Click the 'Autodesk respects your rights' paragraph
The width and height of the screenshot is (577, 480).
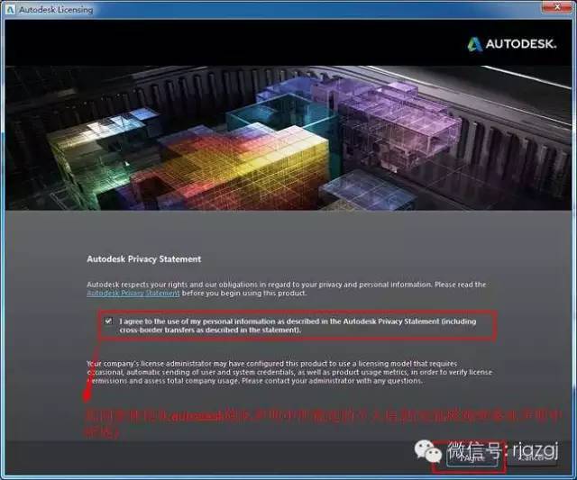pyautogui.click(x=287, y=289)
